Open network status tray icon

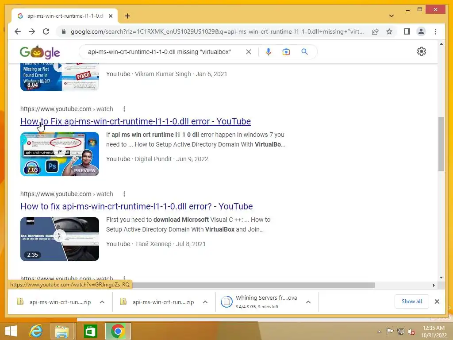pyautogui.click(x=401, y=332)
